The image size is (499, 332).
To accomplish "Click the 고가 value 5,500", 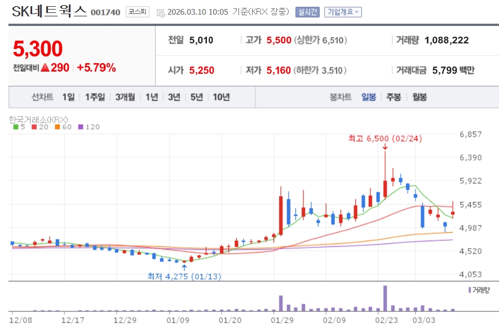I will 279,40.
